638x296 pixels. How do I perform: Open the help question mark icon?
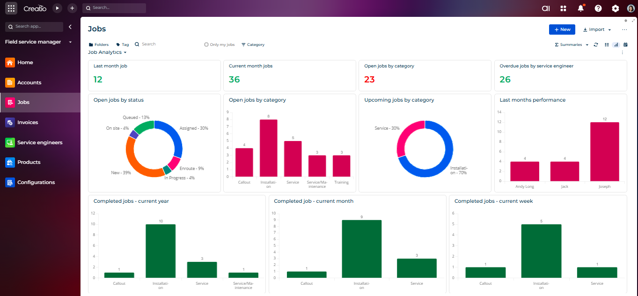point(598,8)
